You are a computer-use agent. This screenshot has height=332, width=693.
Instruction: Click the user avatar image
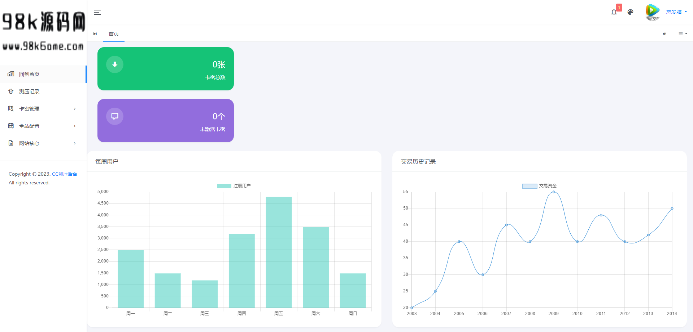[652, 12]
